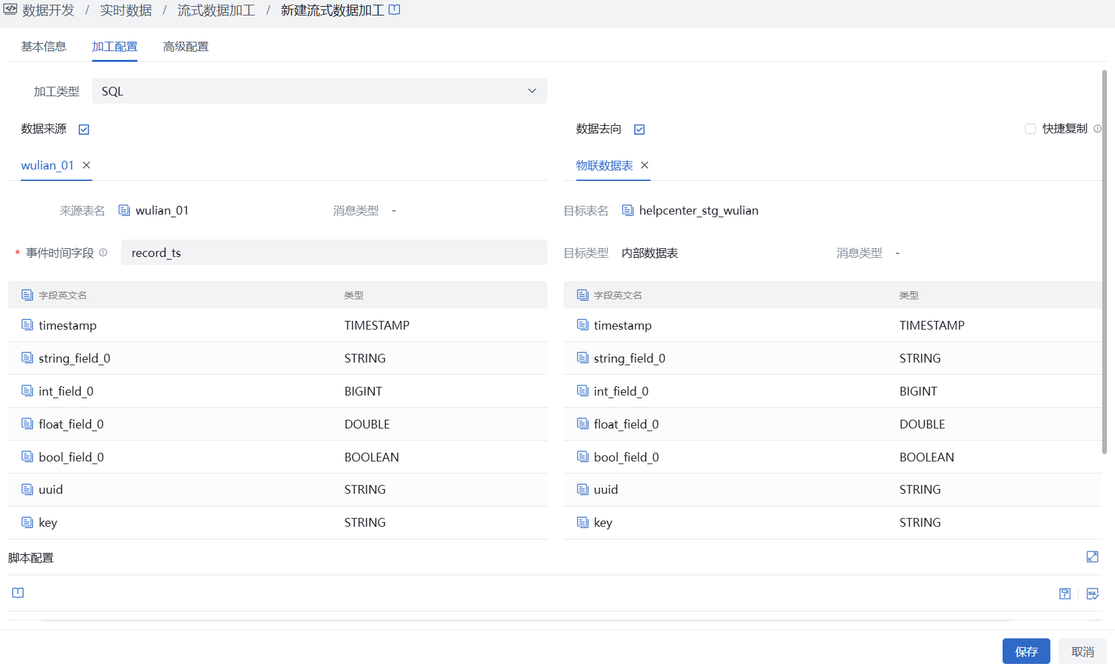Click table icon beside helpcenter_stg_wulian
The height and width of the screenshot is (672, 1115).
pyautogui.click(x=628, y=210)
